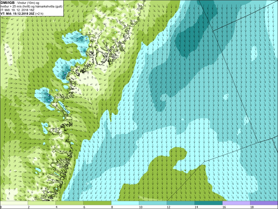This screenshot has height=209, width=278.
Task: Click the 4–6 m/s green legend swatch
Action: coord(69,203)
